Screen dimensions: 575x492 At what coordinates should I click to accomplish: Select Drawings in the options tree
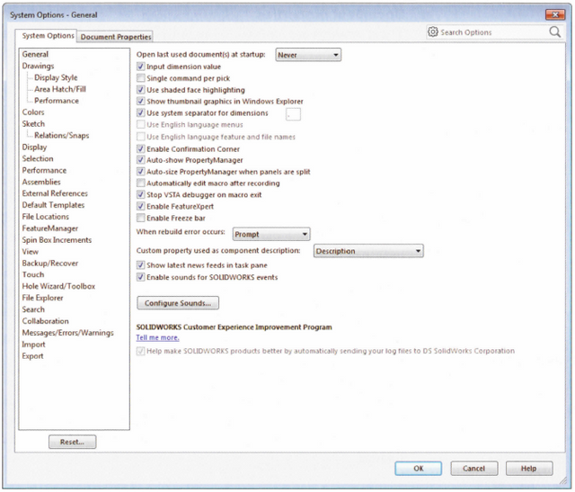pos(38,66)
